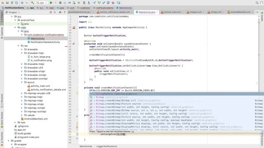The image size is (264, 148).
Task: Collapse the res folder node
Action: pyautogui.click(x=18, y=46)
